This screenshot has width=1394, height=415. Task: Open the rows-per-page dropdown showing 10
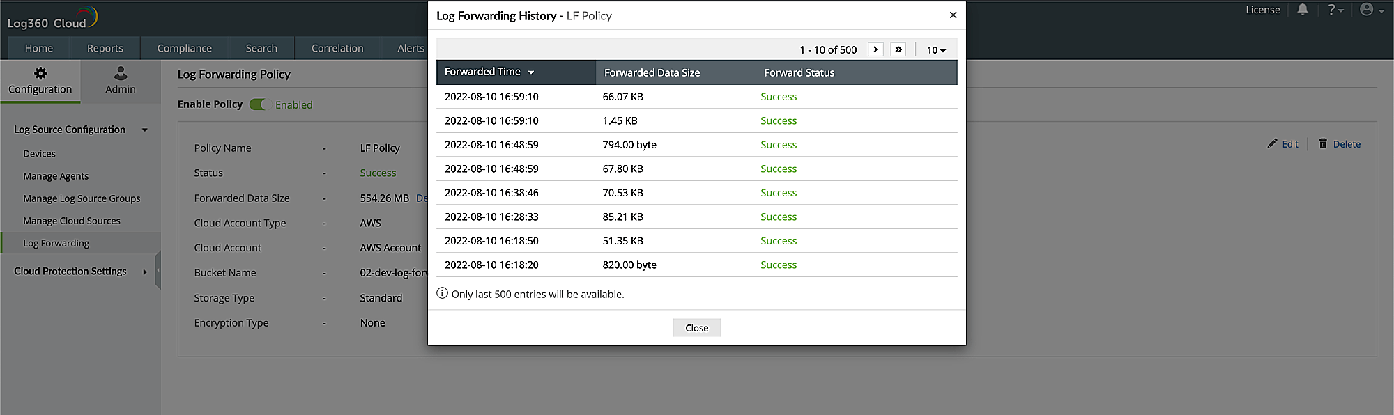[935, 50]
